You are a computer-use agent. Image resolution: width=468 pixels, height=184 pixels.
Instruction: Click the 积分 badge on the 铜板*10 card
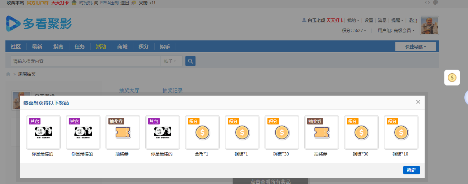(x=392, y=122)
